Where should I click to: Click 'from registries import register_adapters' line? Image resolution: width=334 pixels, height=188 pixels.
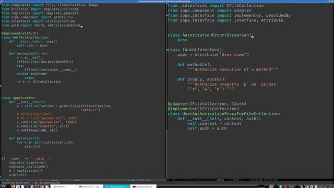coord(40,13)
